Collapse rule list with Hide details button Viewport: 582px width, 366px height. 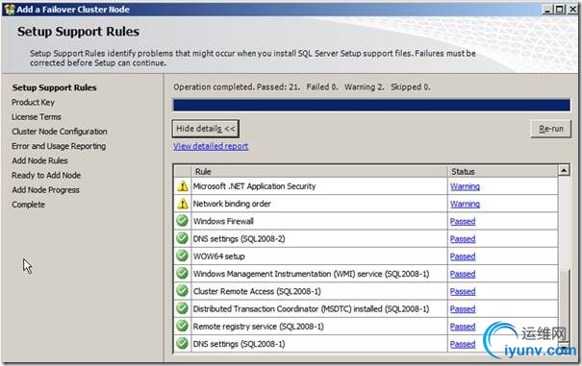coord(205,129)
